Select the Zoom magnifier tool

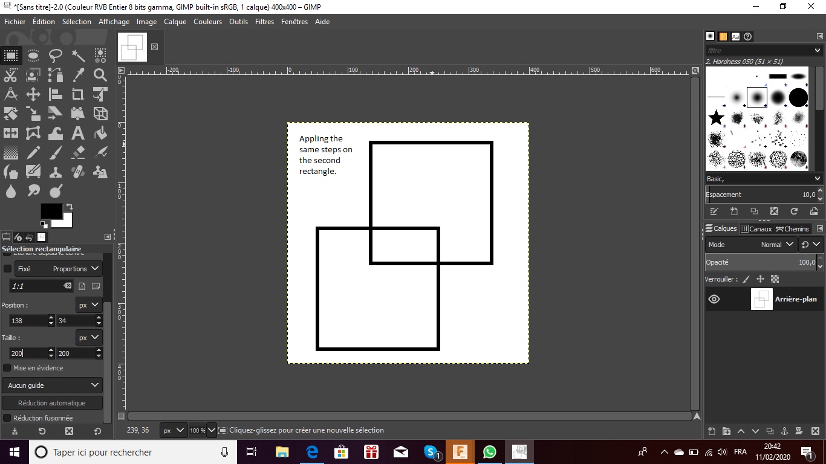tap(100, 75)
